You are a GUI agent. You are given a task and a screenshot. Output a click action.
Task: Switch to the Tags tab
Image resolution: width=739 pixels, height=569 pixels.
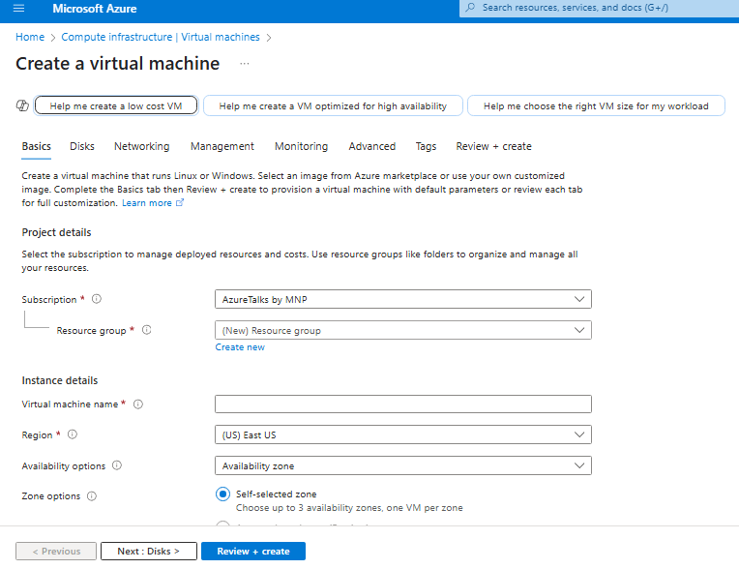tap(426, 147)
